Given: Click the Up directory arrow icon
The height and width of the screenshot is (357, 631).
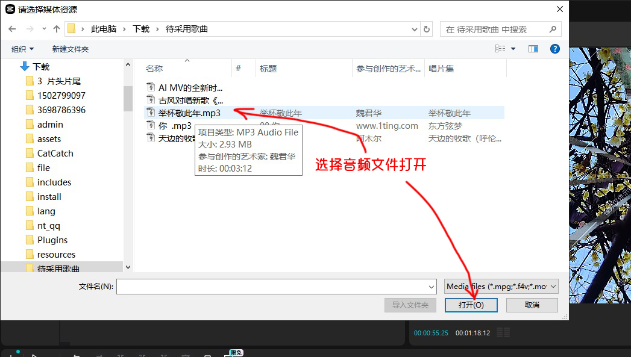Looking at the screenshot, I should click(57, 29).
